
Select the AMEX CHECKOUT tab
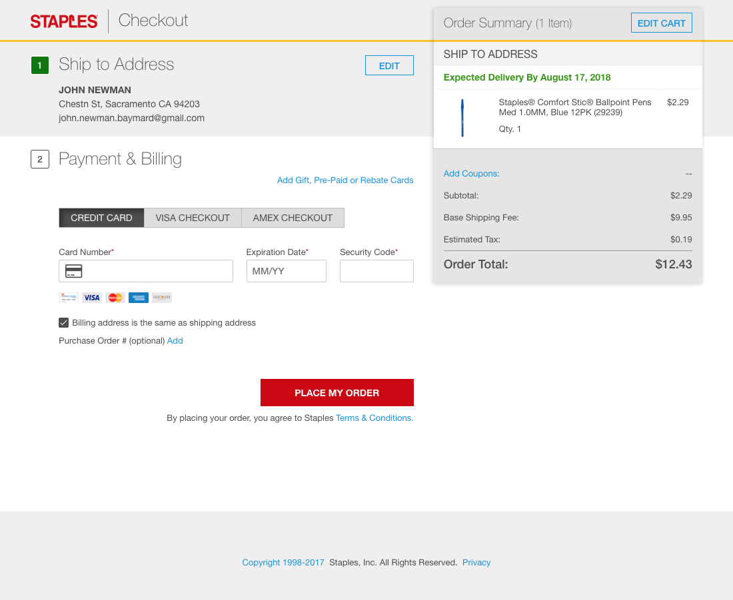coord(293,218)
